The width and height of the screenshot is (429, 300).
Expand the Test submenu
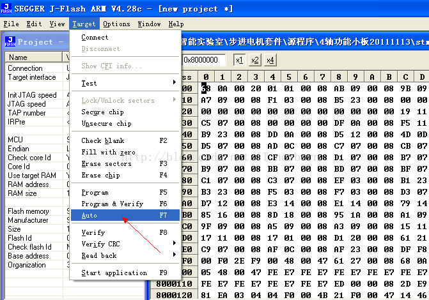pos(125,83)
